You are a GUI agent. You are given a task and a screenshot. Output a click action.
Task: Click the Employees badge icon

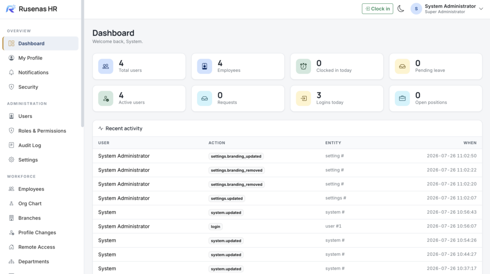[x=204, y=66]
